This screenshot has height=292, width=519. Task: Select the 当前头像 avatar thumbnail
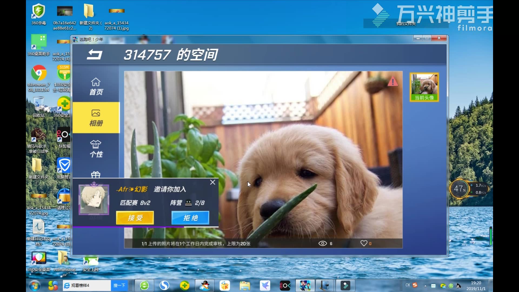(x=424, y=87)
